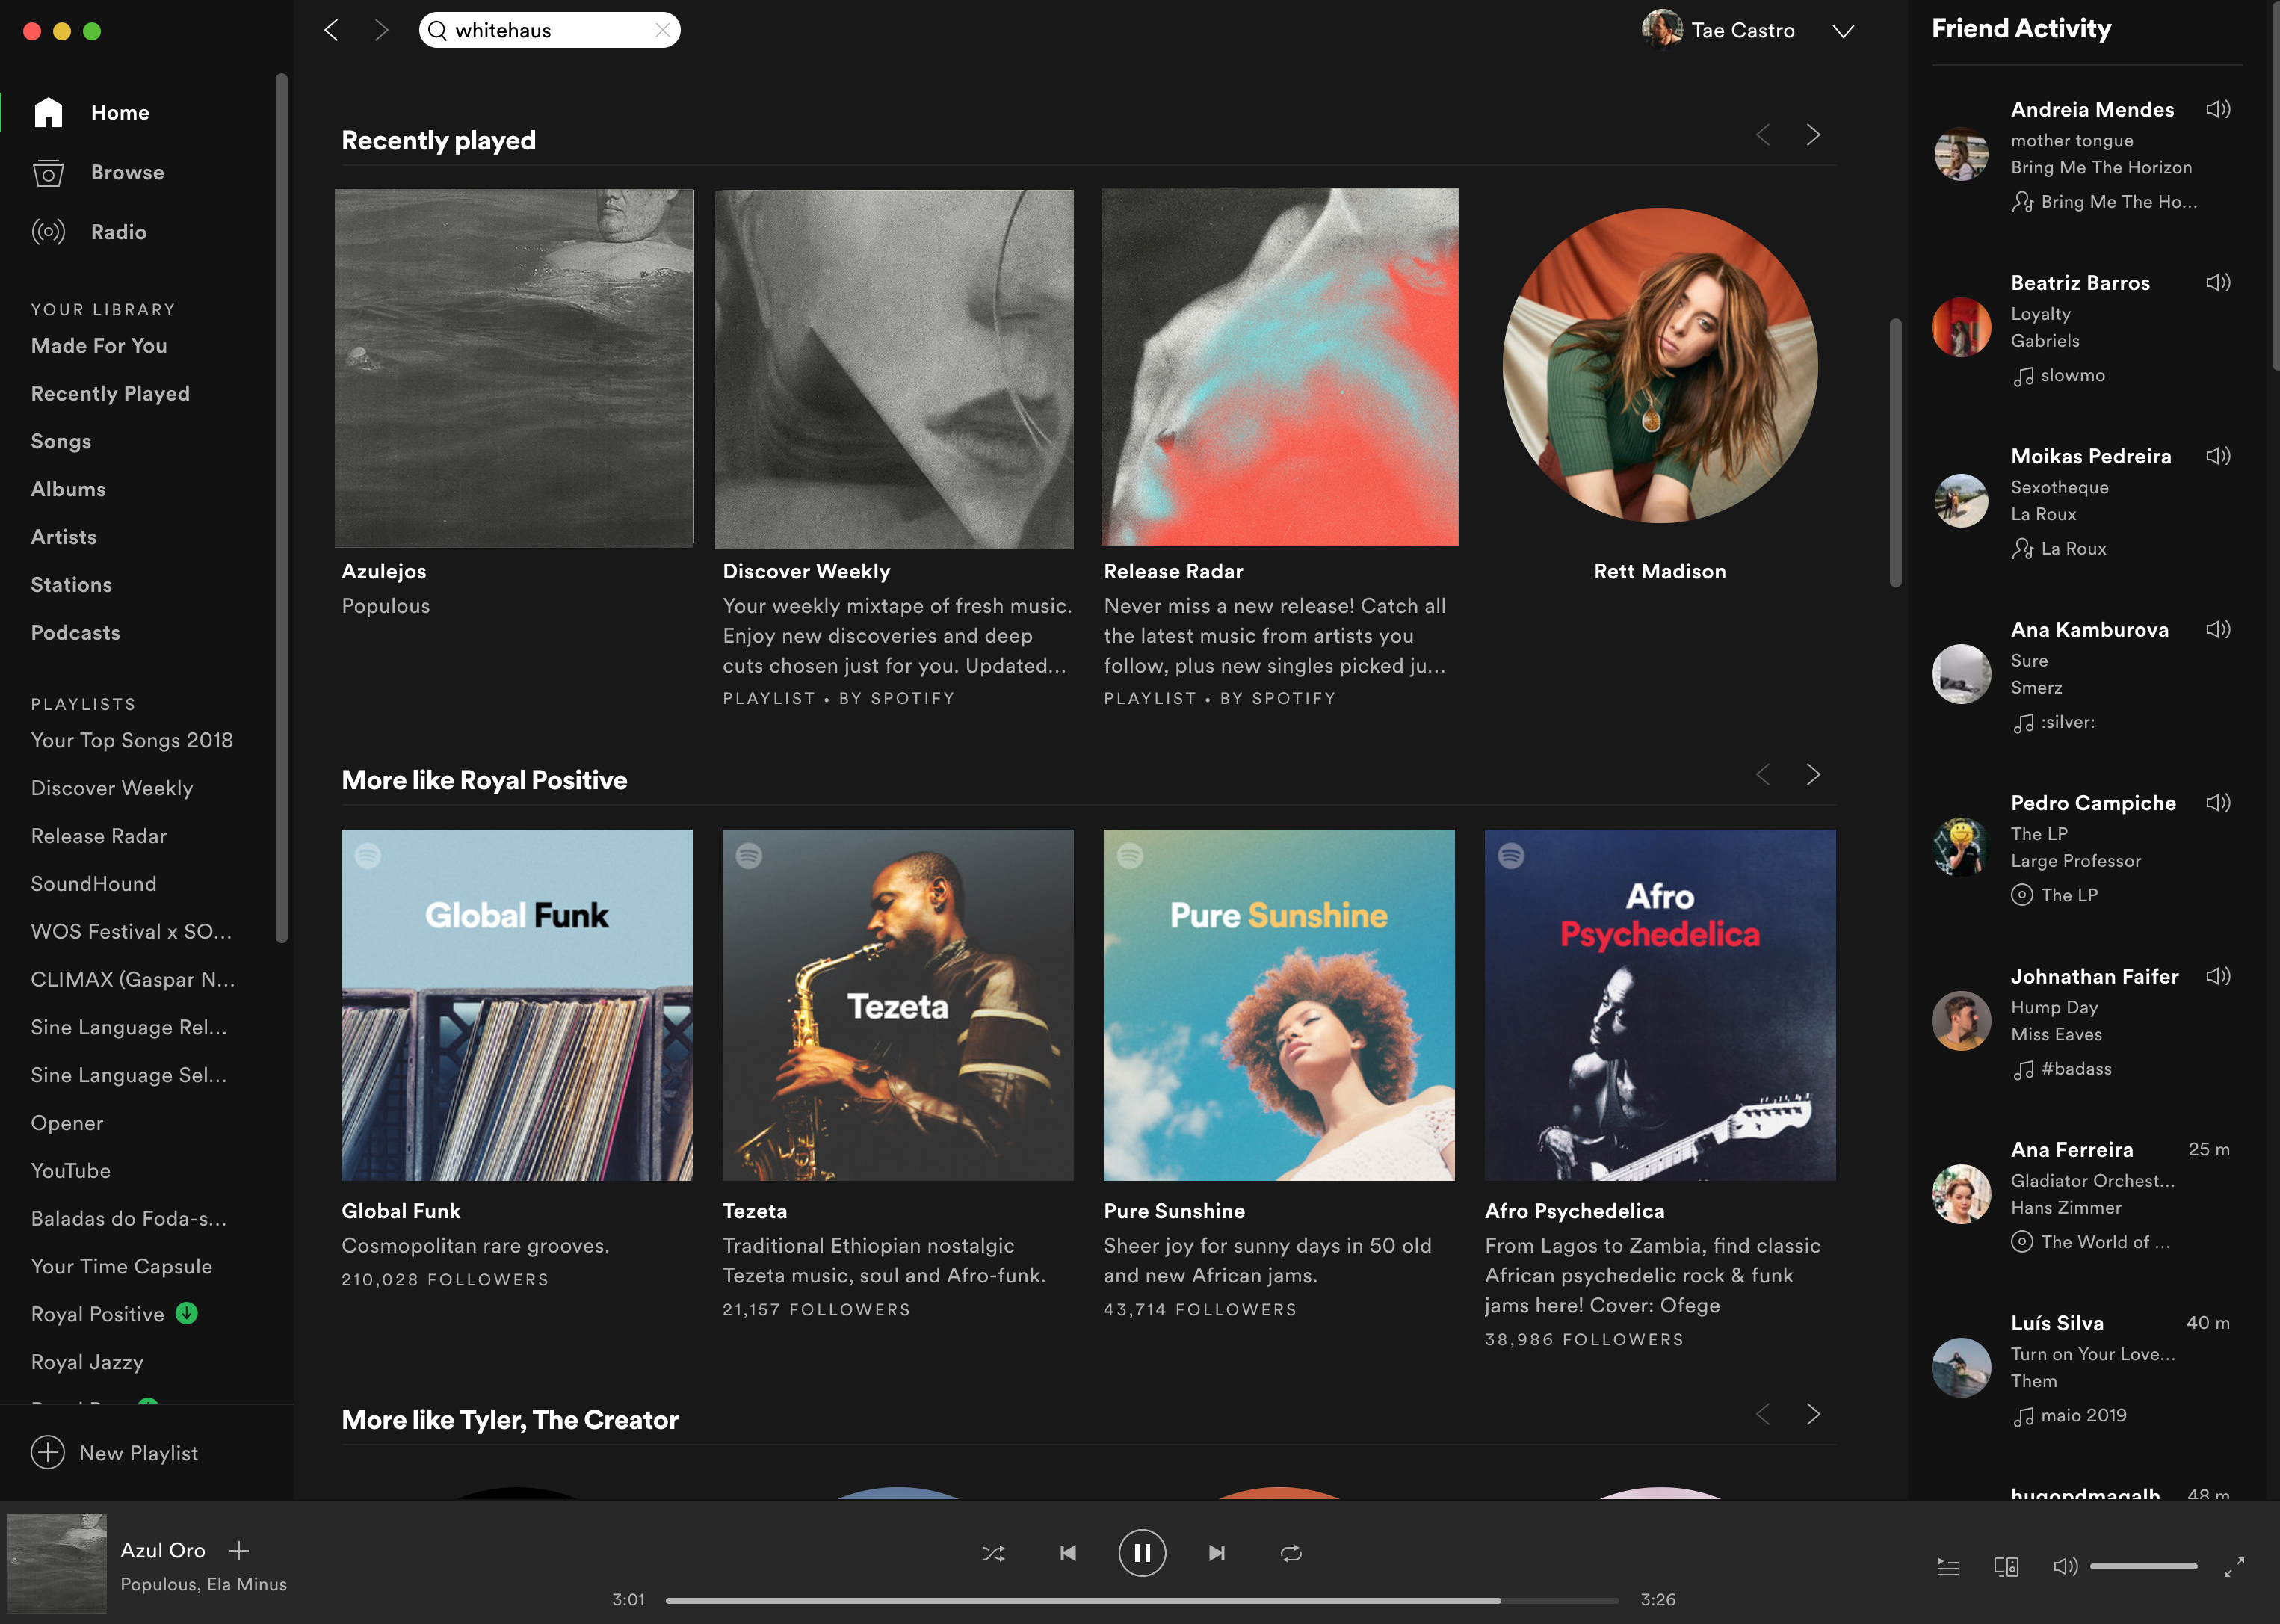The width and height of the screenshot is (2280, 1624).
Task: Show previous More like Tyler, The Creator items
Action: [1763, 1415]
